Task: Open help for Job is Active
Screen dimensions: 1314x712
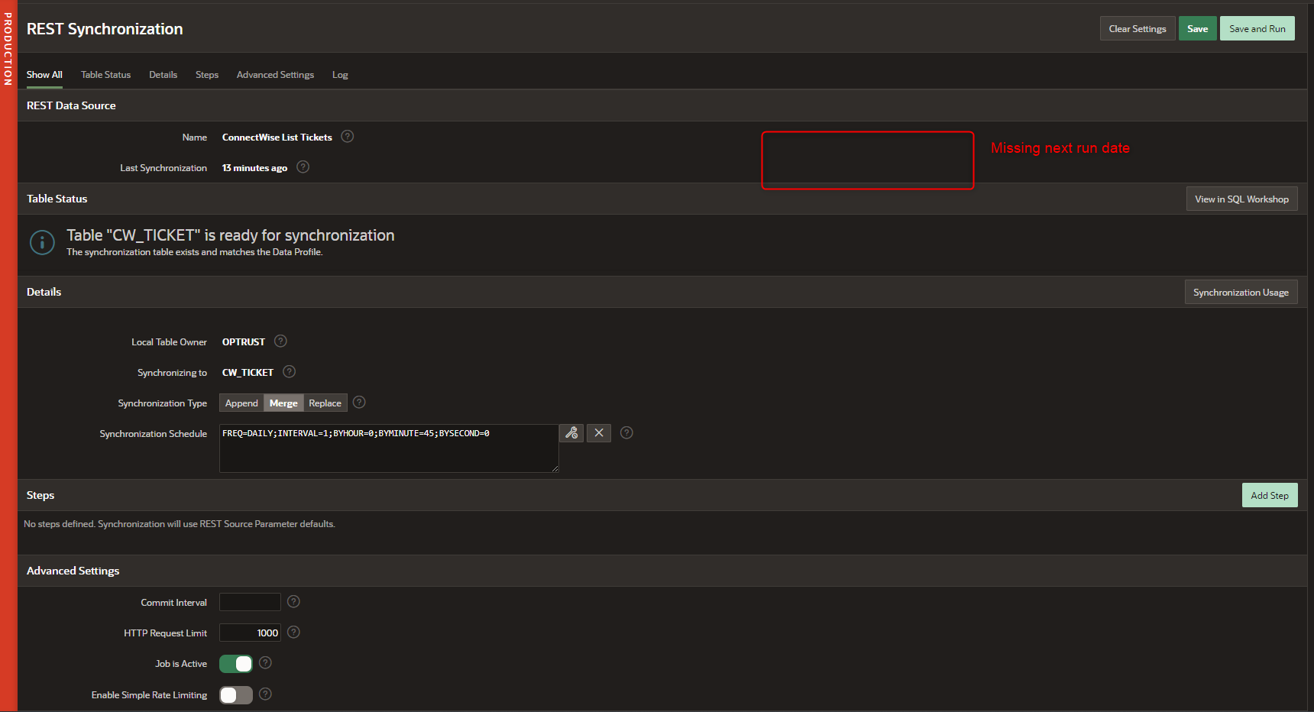Action: pos(265,663)
